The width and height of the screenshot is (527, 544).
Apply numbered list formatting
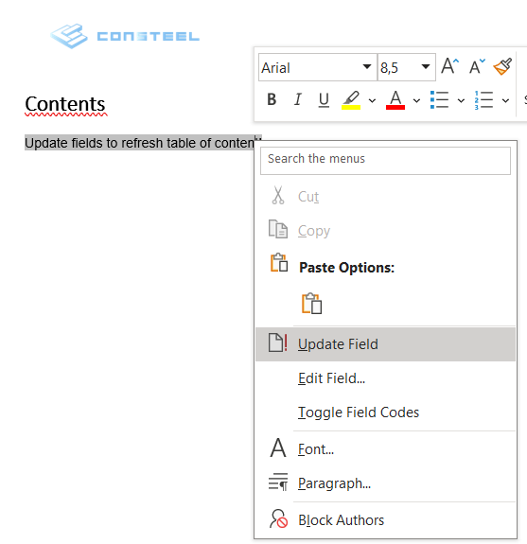pyautogui.click(x=484, y=100)
